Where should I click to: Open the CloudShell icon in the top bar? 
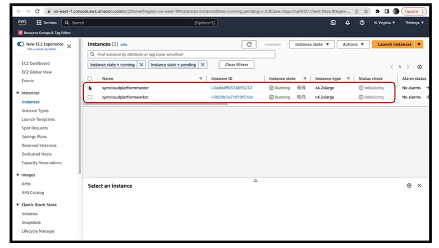tap(333, 22)
